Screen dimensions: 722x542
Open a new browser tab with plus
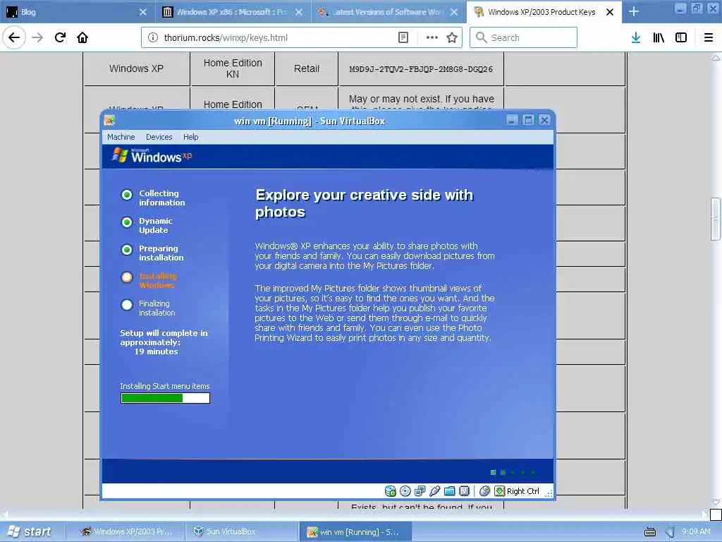(634, 11)
